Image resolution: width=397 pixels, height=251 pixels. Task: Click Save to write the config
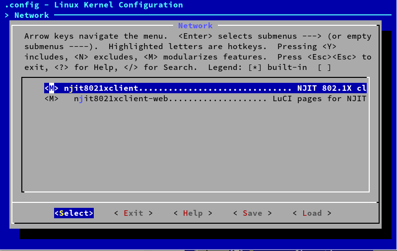point(252,213)
